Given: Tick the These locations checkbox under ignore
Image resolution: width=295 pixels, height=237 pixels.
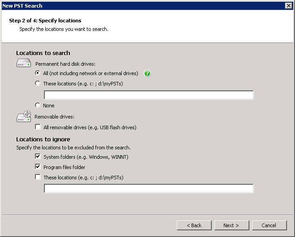Looking at the screenshot, I should pyautogui.click(x=38, y=178).
